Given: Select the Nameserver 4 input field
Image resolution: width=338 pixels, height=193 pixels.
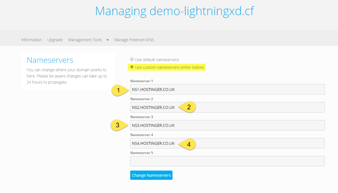Looking at the screenshot, I should [x=227, y=143].
